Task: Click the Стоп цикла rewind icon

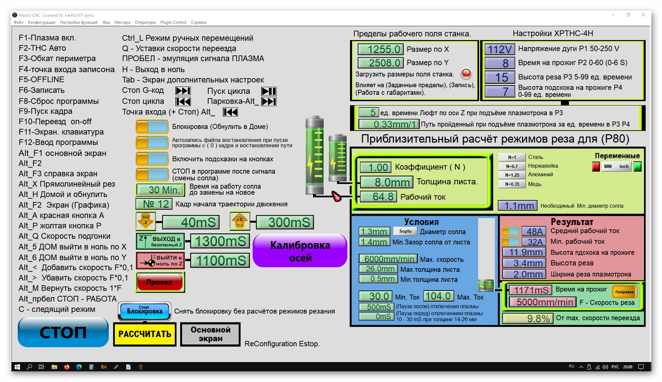Action: [x=183, y=102]
